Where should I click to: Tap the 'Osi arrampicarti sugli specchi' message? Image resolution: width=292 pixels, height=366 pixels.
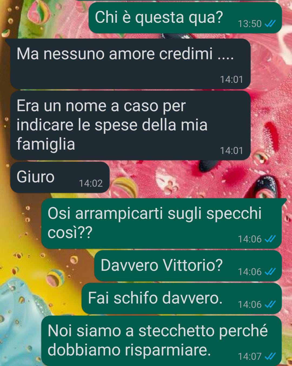click(162, 223)
